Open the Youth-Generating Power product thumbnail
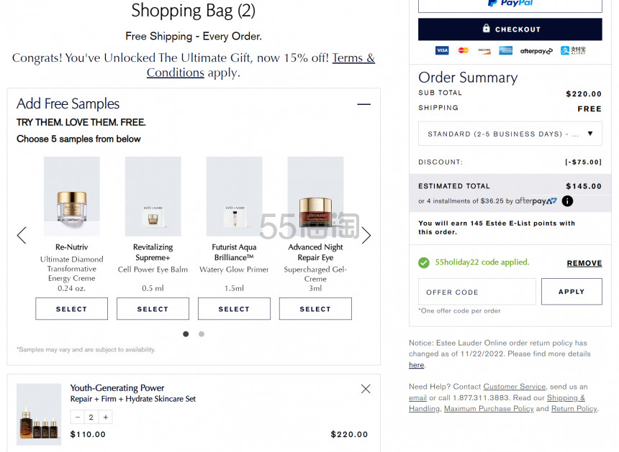619x452 pixels. (x=39, y=414)
